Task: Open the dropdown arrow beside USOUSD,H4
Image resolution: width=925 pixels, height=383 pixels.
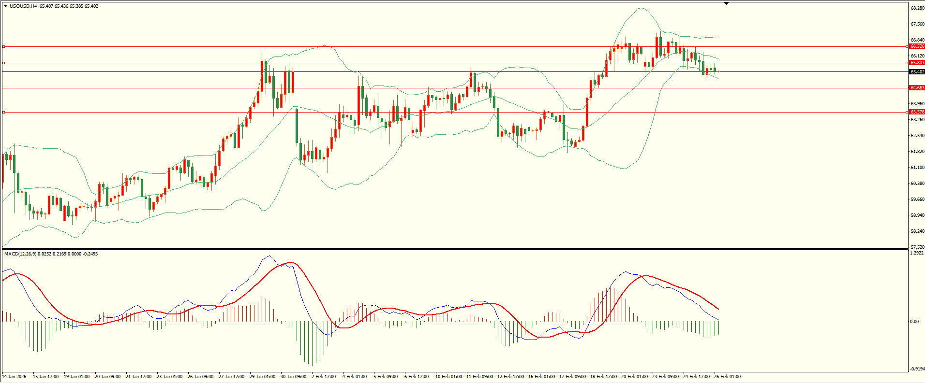Action: point(5,6)
